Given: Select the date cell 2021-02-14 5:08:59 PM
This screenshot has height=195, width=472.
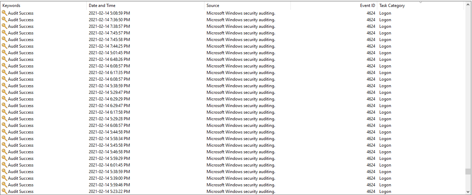Looking at the screenshot, I should (x=109, y=13).
